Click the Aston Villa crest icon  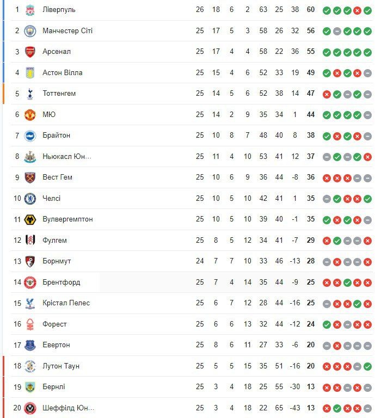click(30, 72)
